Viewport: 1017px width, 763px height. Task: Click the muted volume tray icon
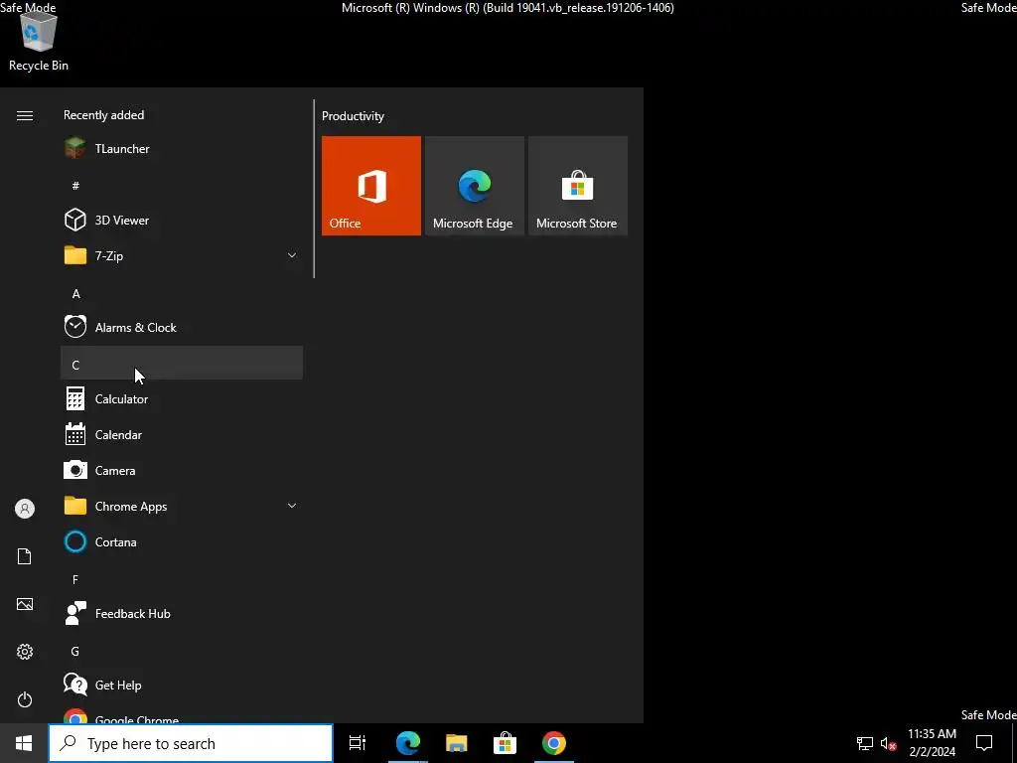click(x=889, y=743)
